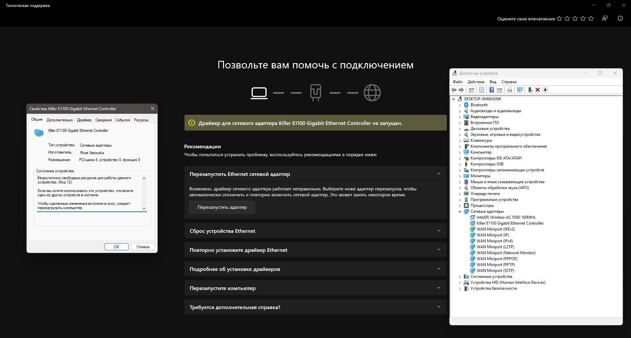The image size is (631, 338).
Task: Click Enable device icon with green arrow
Action: pos(530,90)
